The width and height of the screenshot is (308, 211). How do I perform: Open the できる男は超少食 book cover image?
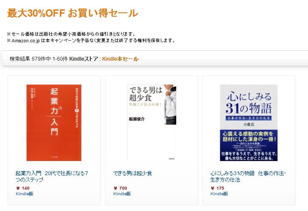[151, 123]
